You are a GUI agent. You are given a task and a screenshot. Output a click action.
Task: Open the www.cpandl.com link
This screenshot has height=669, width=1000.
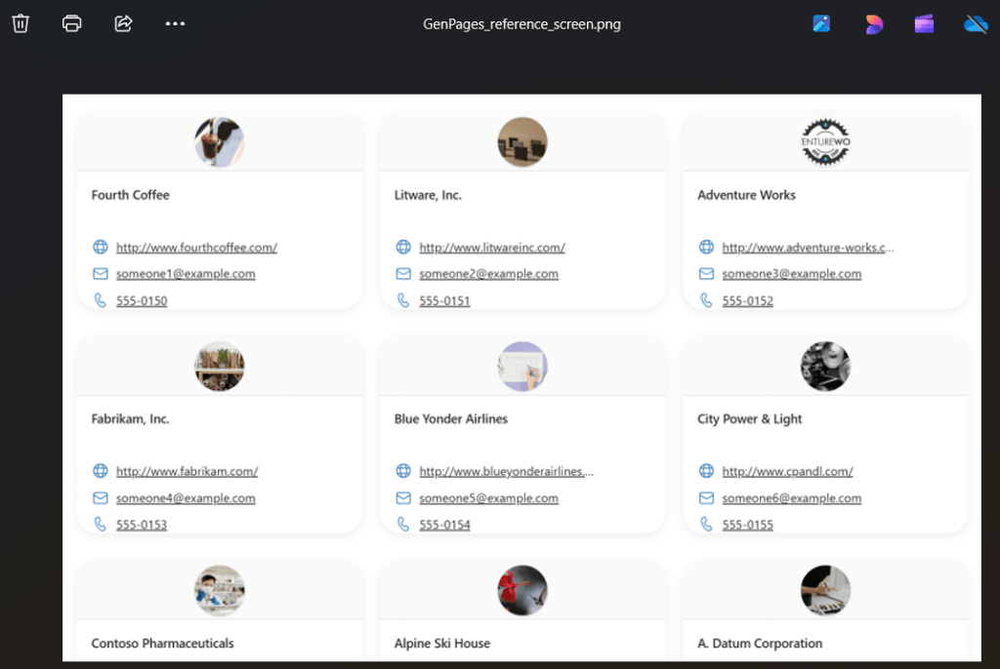[x=787, y=471]
